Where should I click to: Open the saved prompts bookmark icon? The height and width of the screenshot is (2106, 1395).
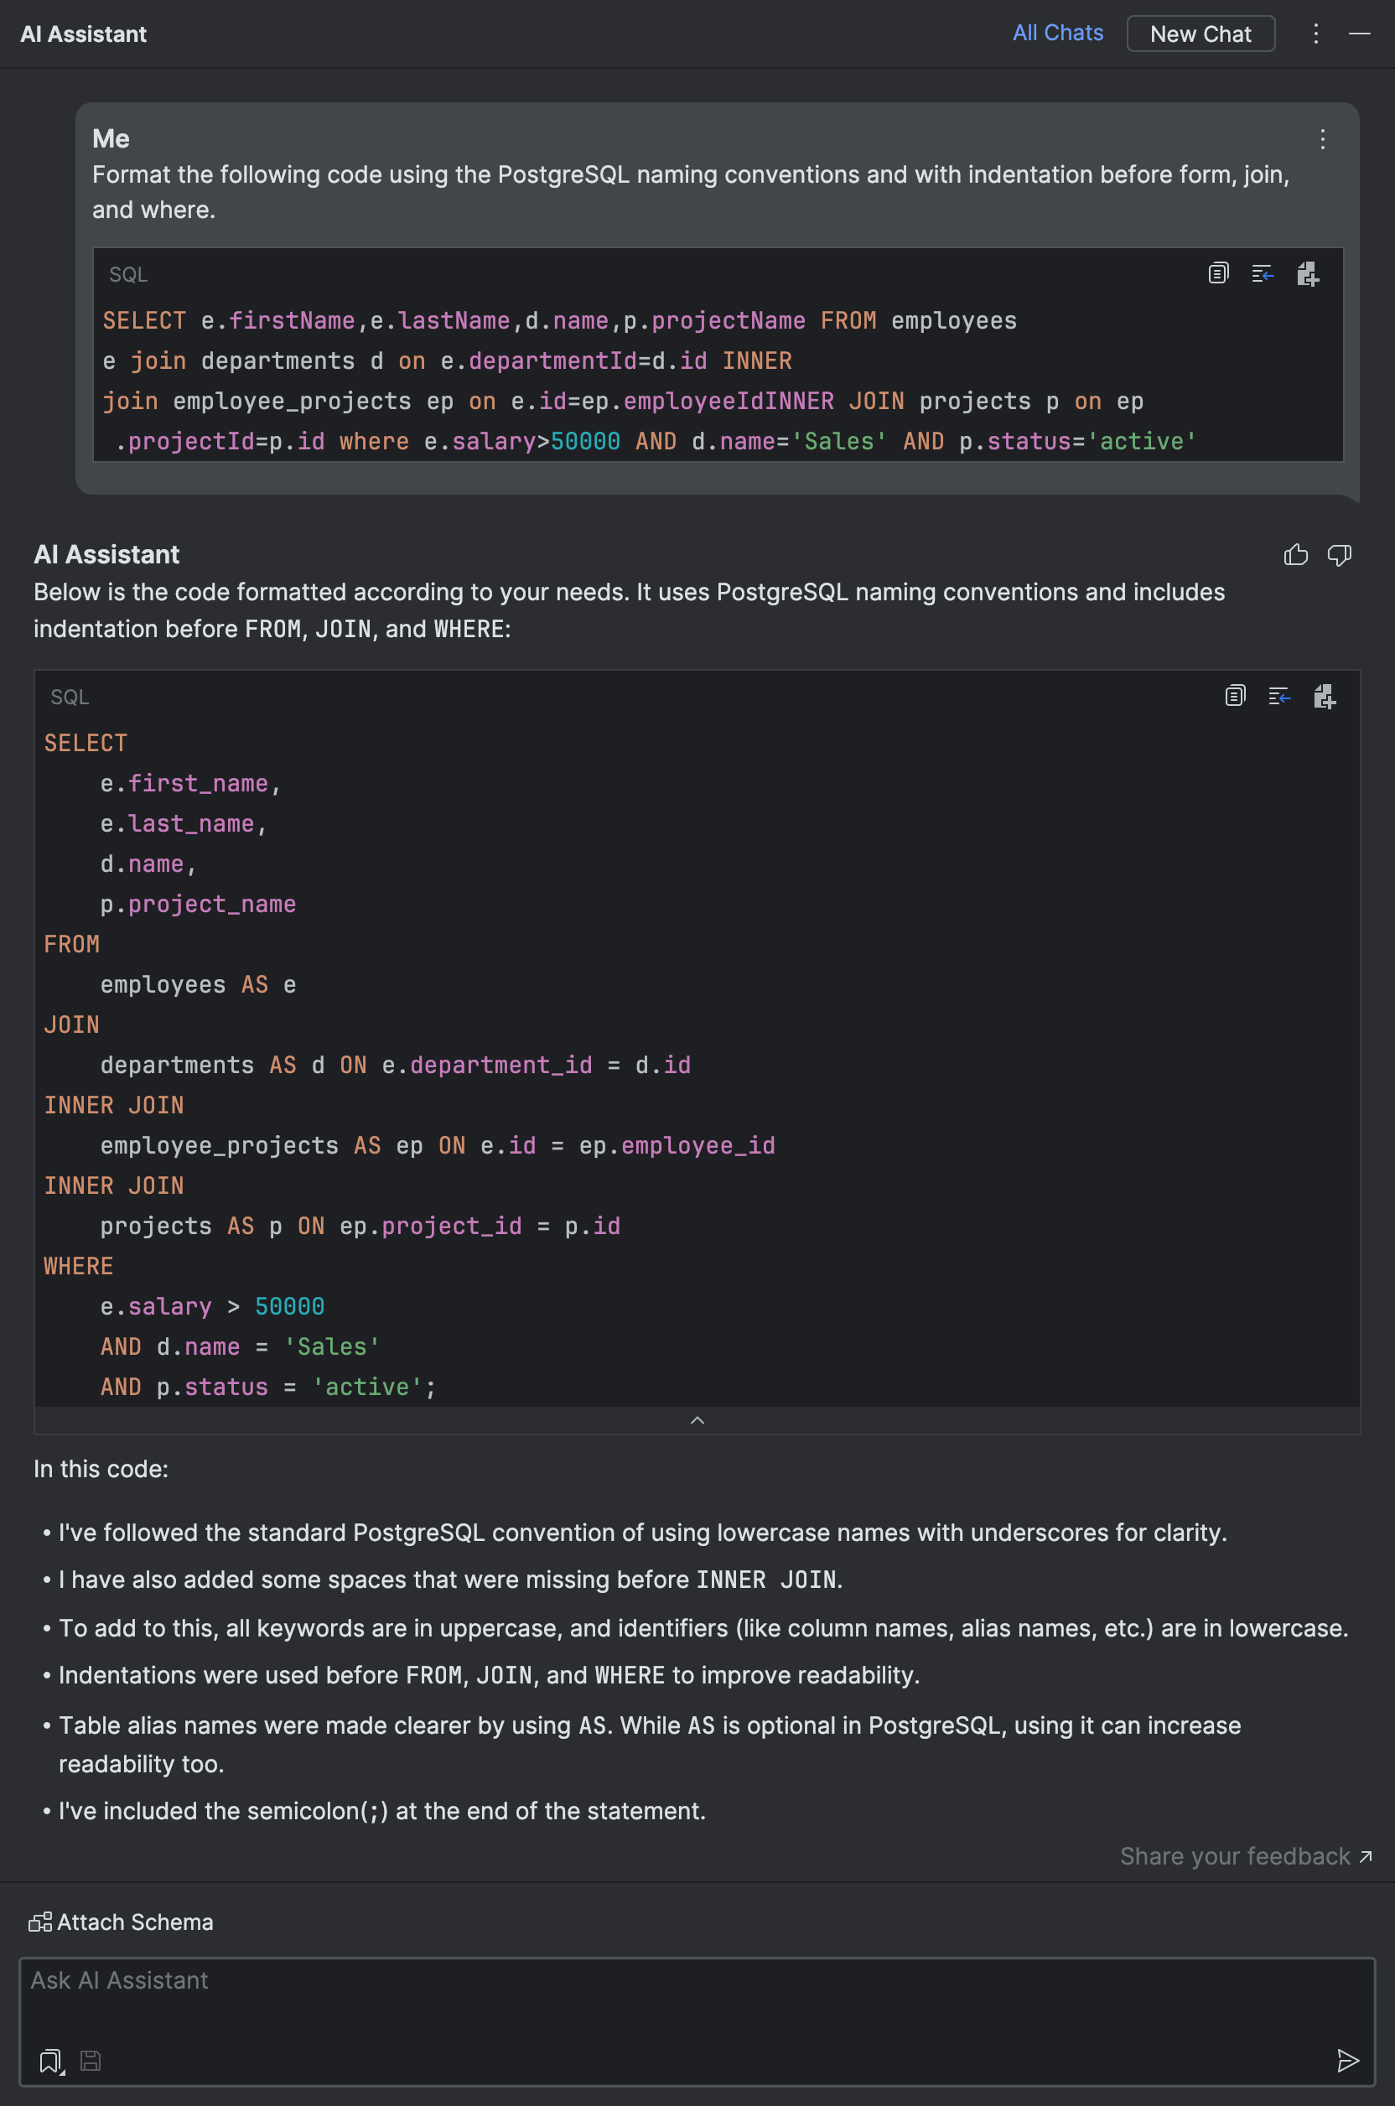(x=49, y=2061)
